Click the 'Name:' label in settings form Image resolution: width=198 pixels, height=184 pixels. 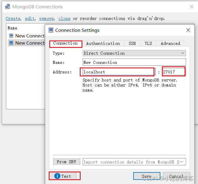(59, 62)
